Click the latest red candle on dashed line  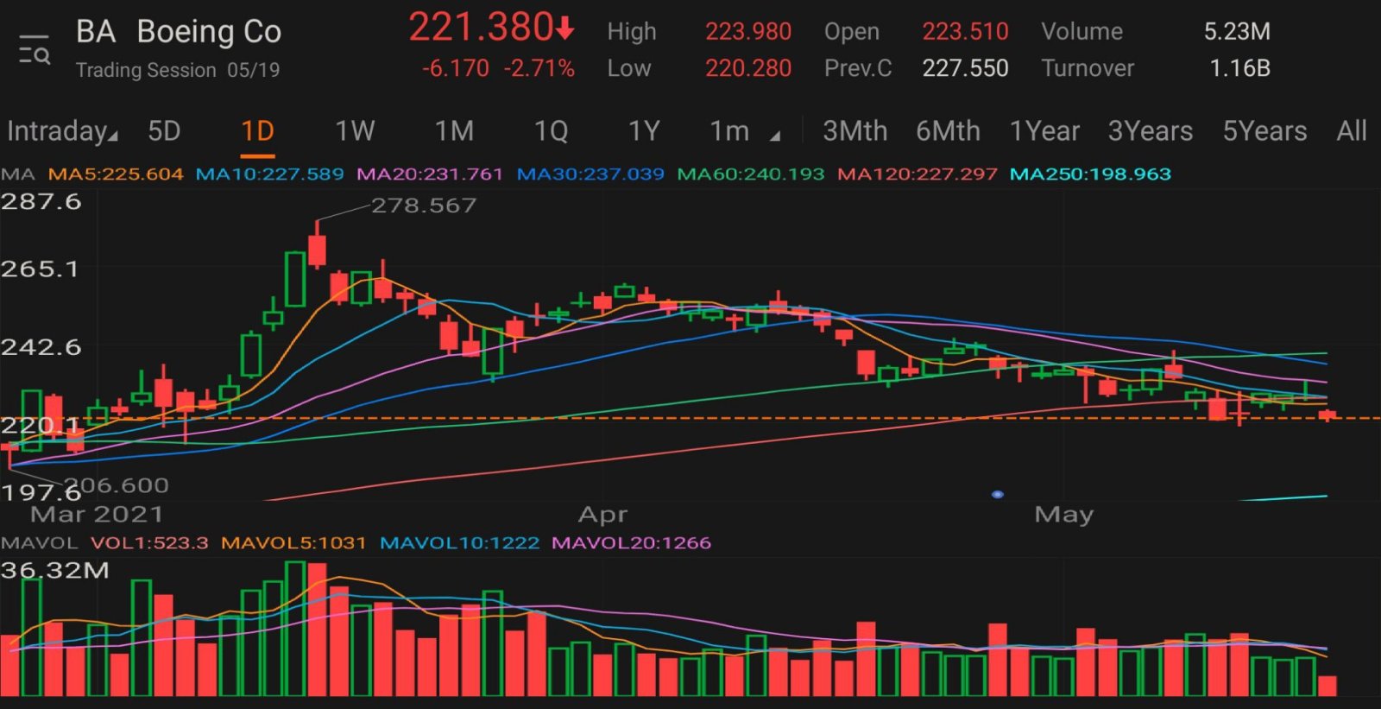(x=1327, y=415)
